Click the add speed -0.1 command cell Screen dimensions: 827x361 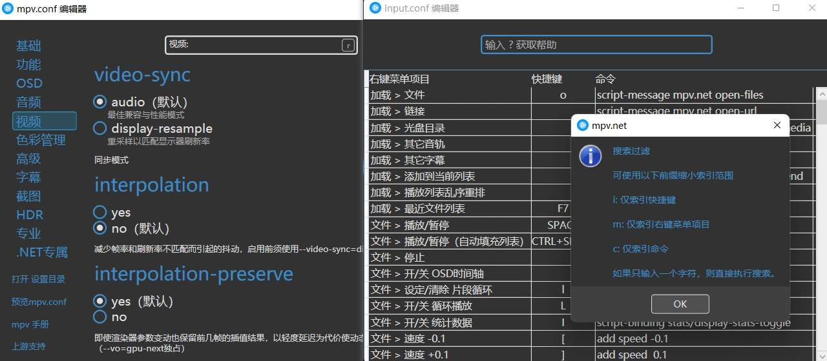704,338
